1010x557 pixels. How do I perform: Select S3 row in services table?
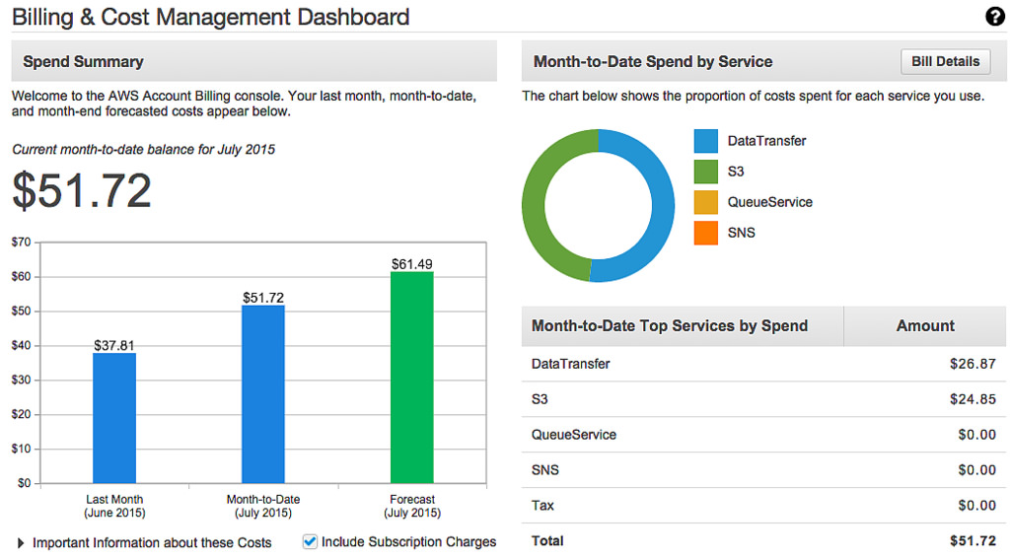tap(764, 399)
